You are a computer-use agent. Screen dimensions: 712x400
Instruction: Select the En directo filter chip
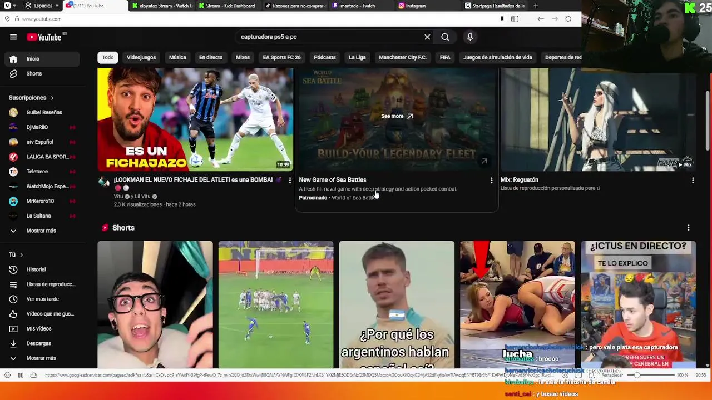tap(211, 57)
